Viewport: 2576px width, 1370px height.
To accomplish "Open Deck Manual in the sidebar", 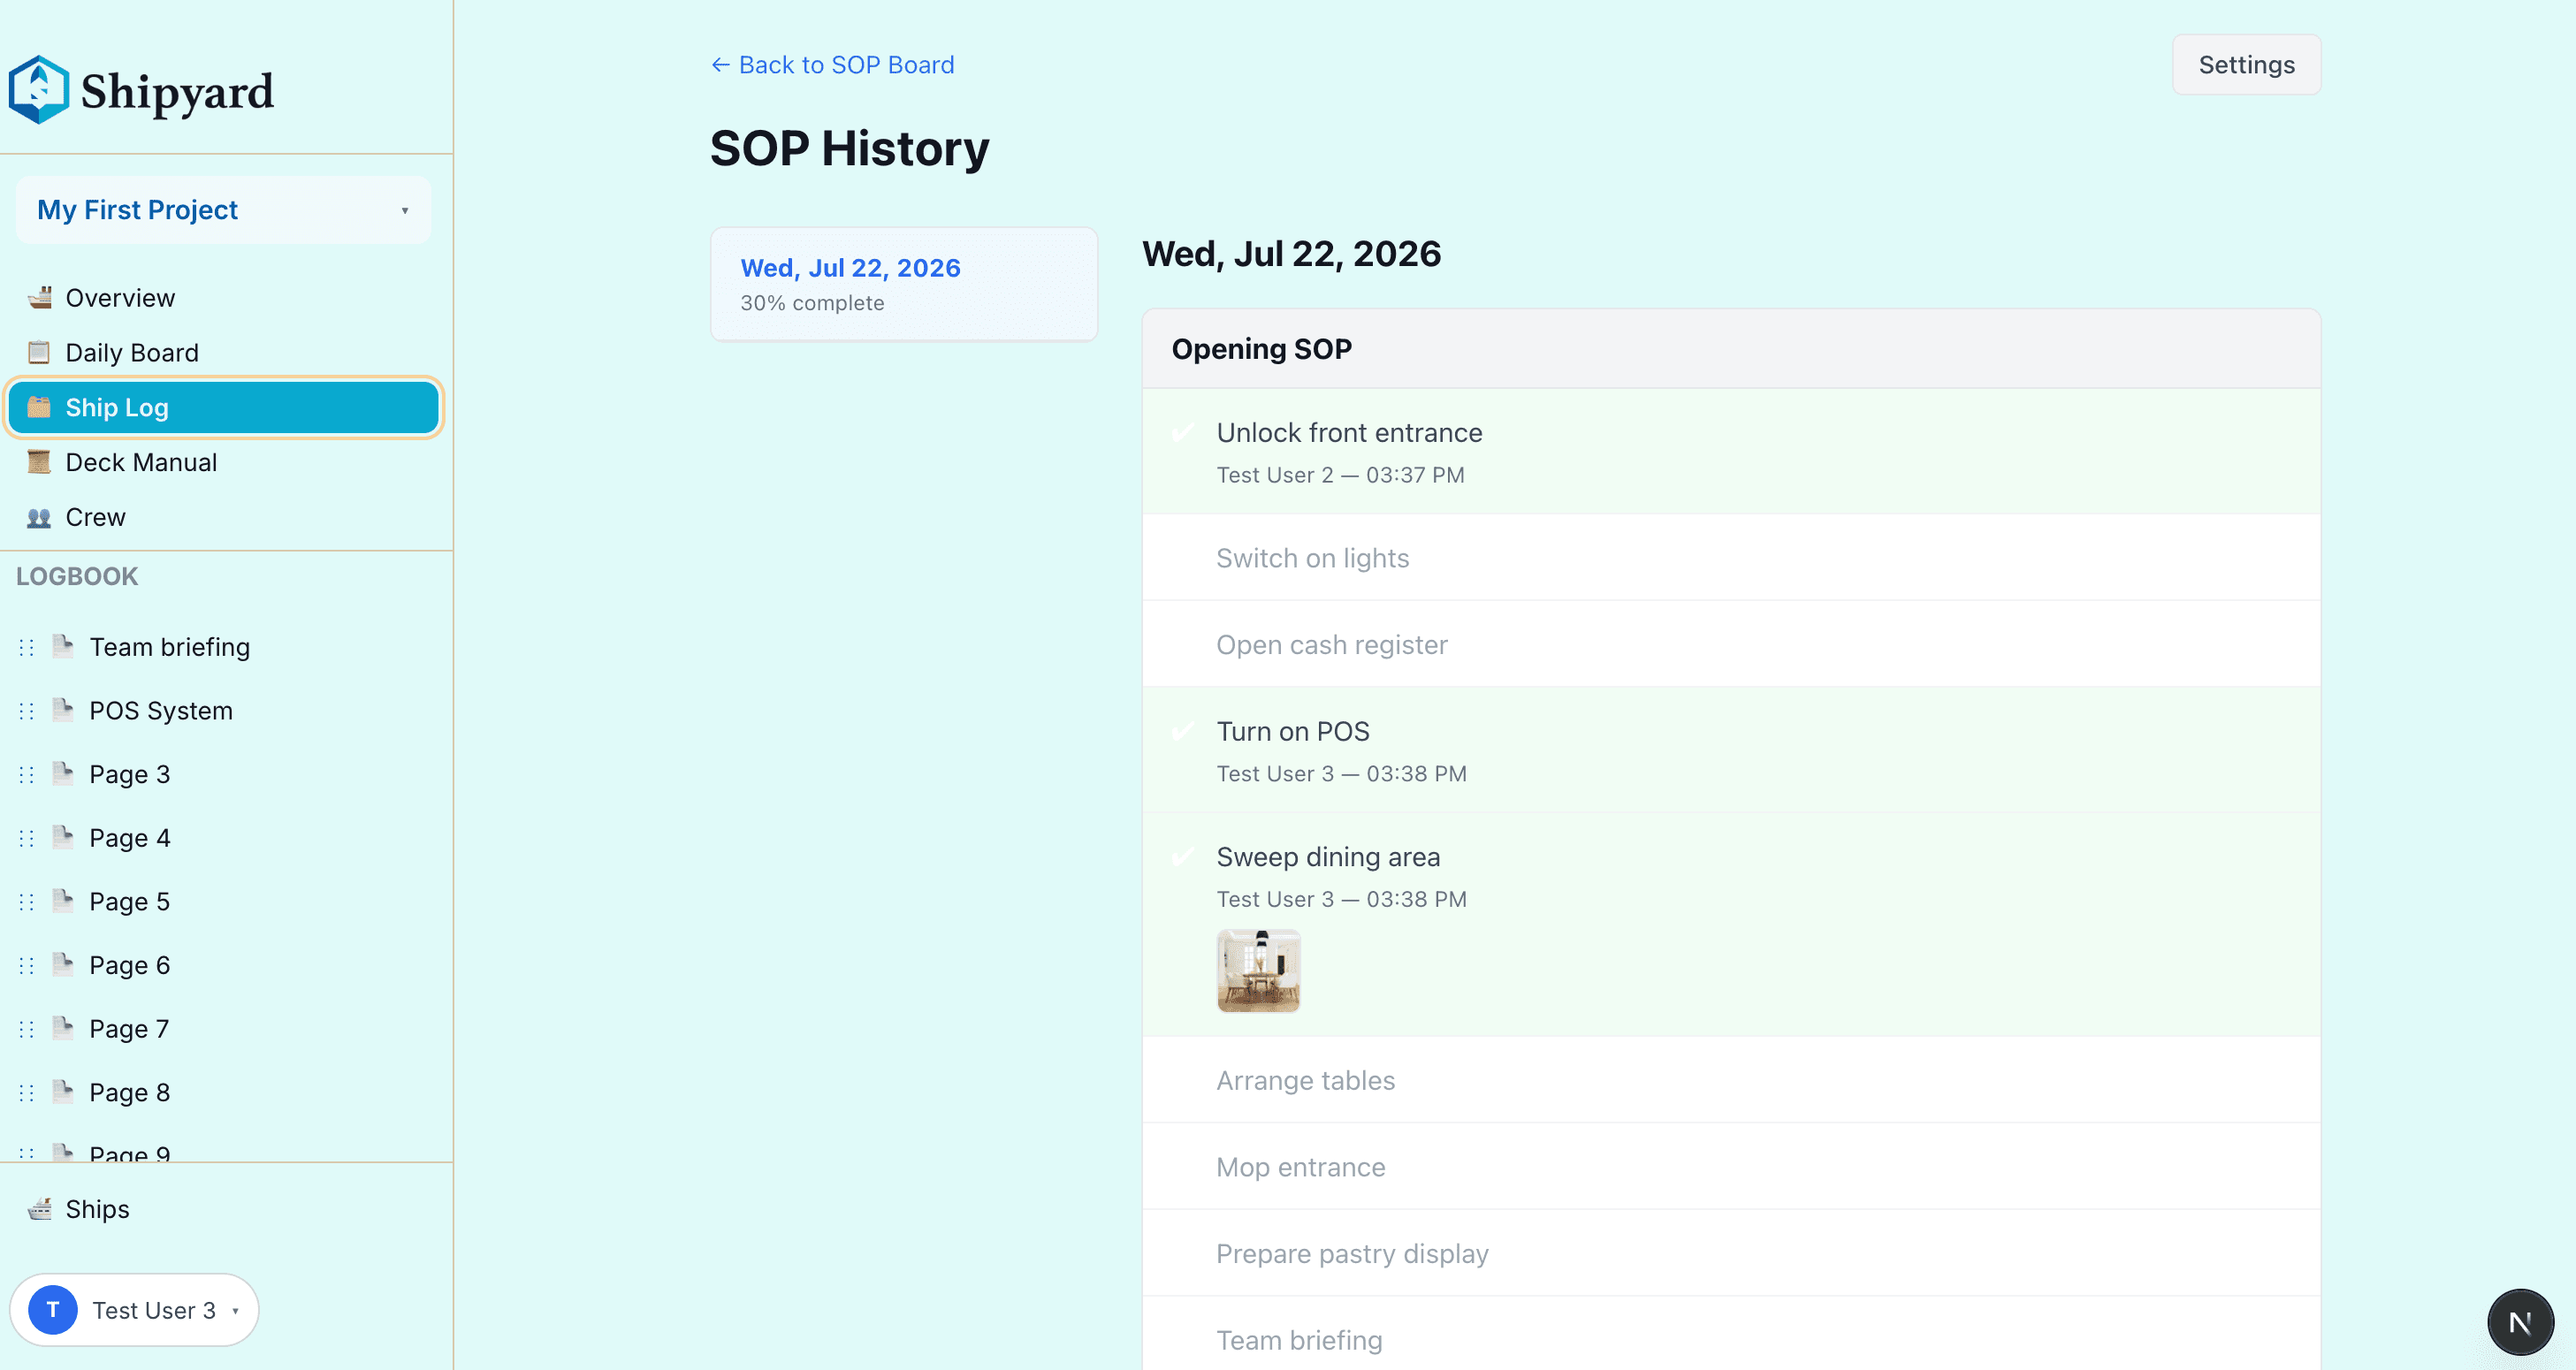I will click(223, 462).
